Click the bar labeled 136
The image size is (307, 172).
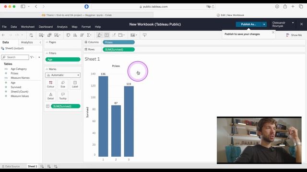tap(103, 117)
